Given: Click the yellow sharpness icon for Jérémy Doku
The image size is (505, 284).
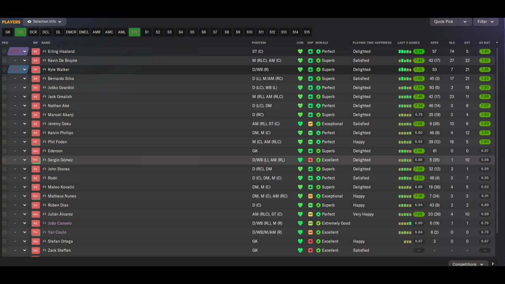Looking at the screenshot, I should point(310,124).
